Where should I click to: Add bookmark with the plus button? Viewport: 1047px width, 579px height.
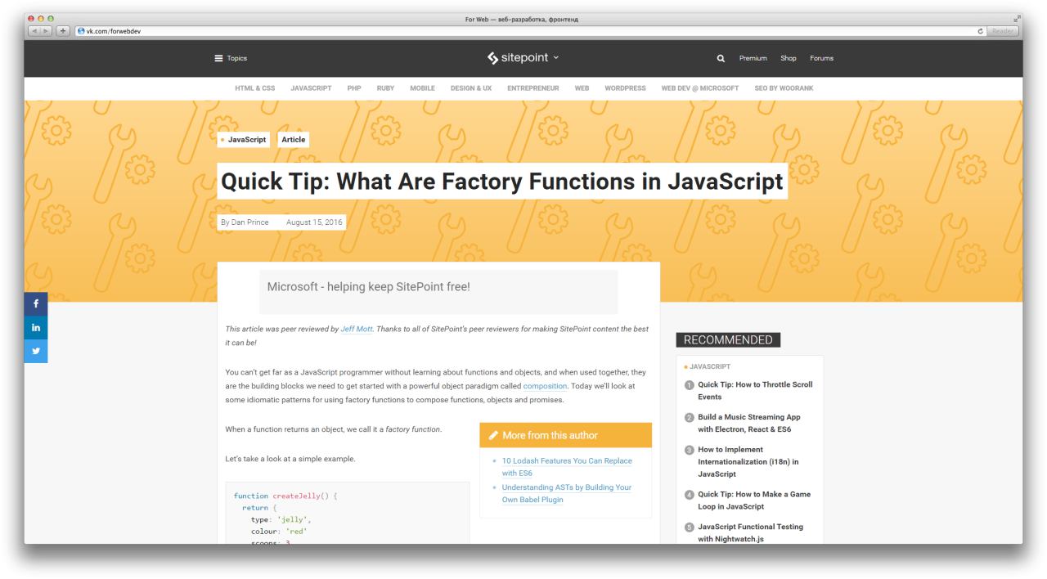pyautogui.click(x=63, y=31)
